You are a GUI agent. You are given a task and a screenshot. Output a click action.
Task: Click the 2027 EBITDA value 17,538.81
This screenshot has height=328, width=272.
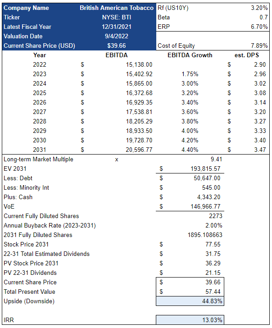point(139,112)
